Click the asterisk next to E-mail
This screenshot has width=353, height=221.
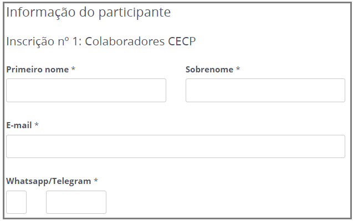click(37, 125)
